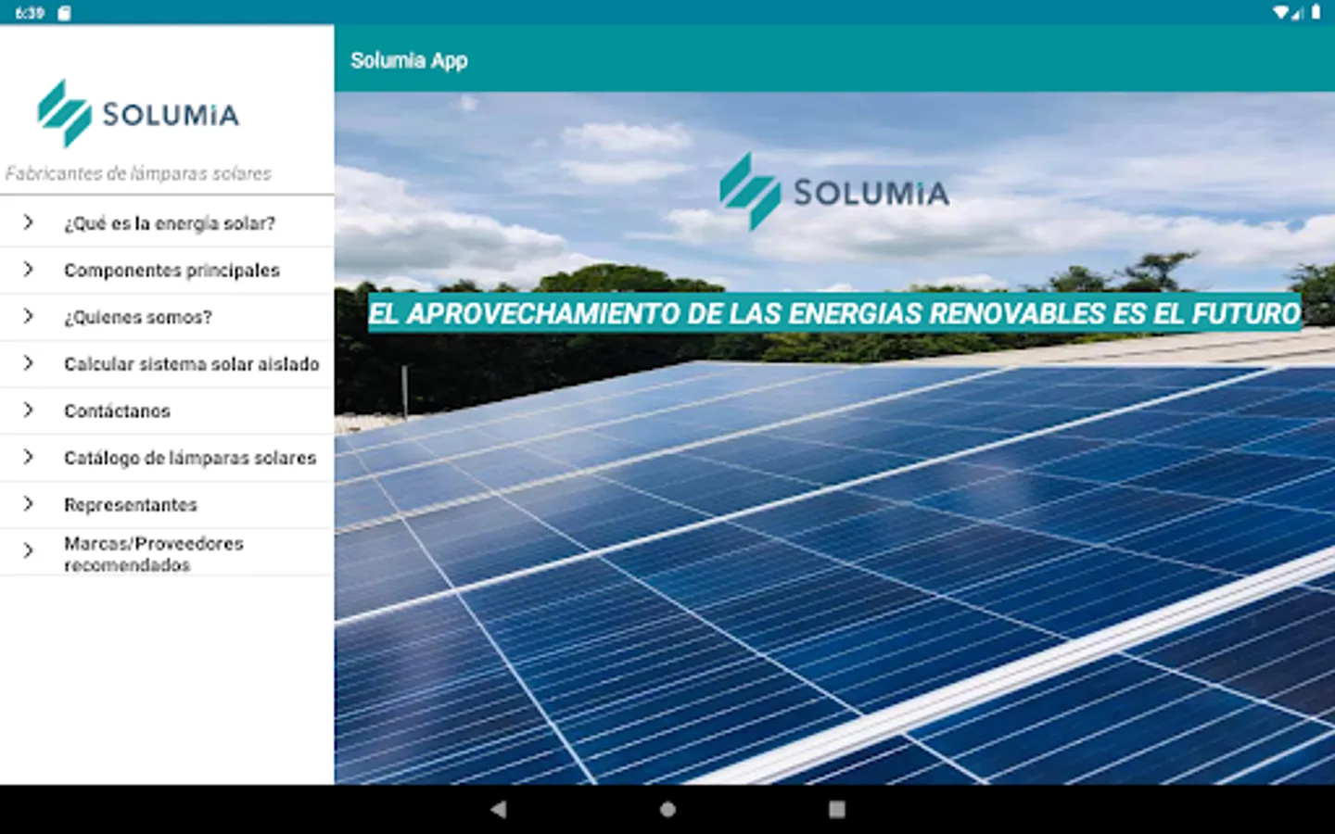Expand chevron beside Marcas/Proveedores recomendados
This screenshot has height=834, width=1335.
[28, 550]
